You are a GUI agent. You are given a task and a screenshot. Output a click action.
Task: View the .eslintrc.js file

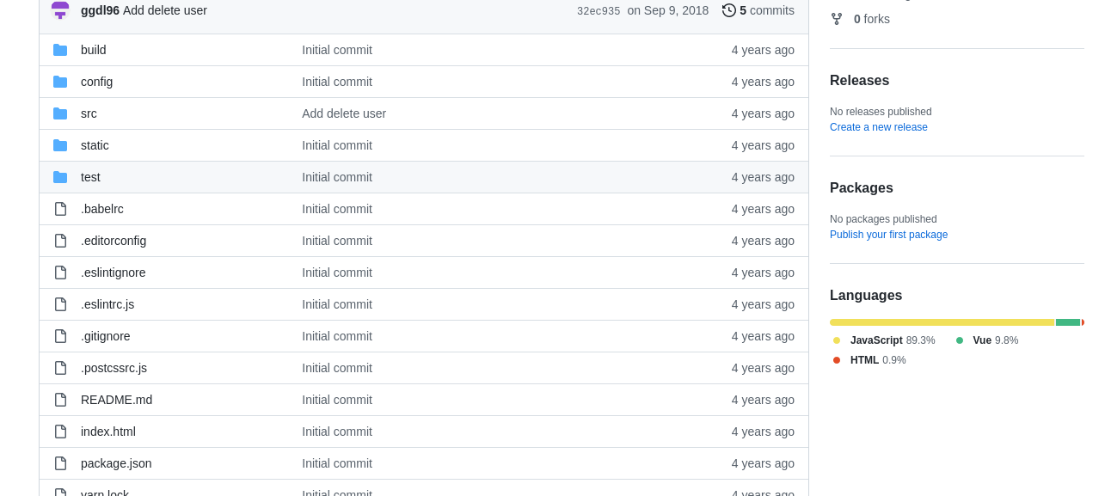tap(107, 304)
